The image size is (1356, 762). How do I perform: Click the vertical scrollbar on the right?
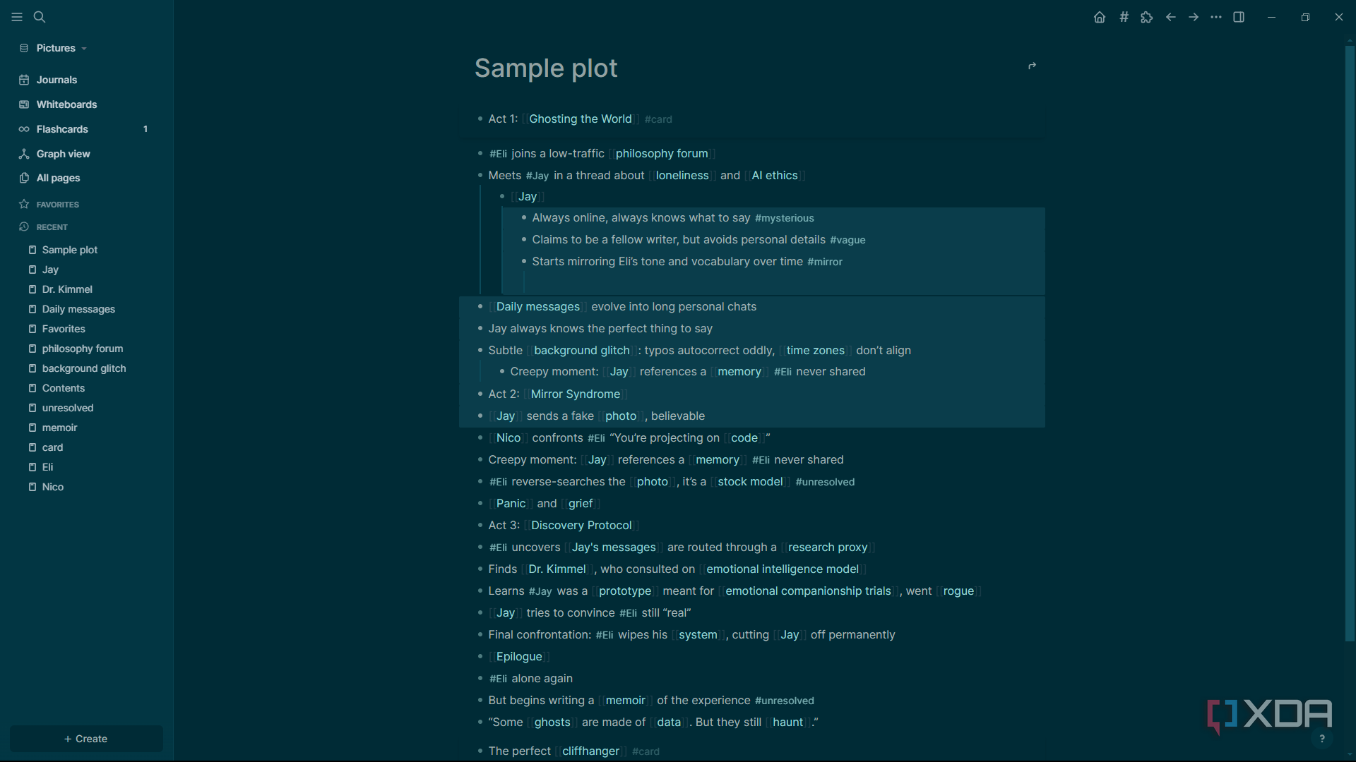pos(1350,342)
